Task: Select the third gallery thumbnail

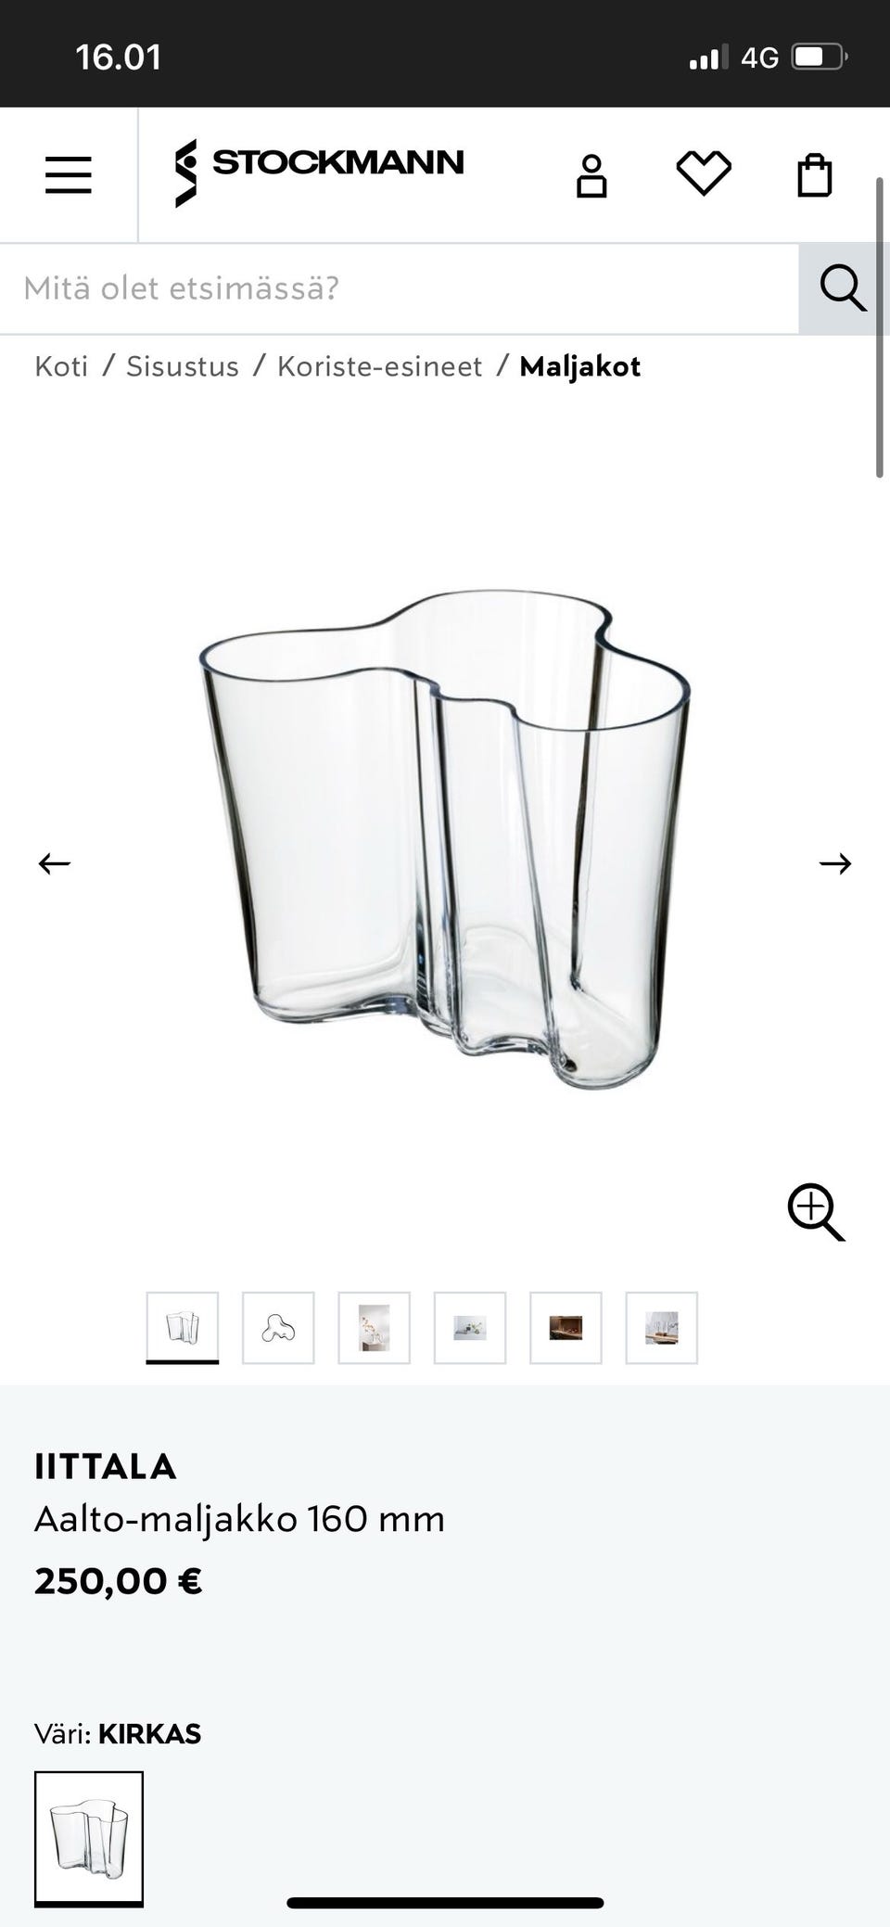Action: pyautogui.click(x=374, y=1328)
